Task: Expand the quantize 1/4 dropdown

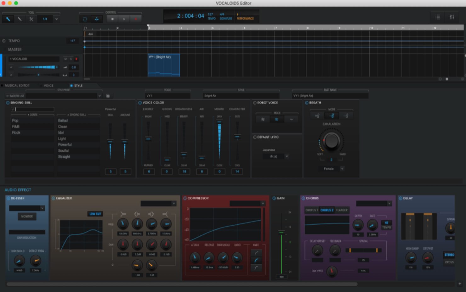Action: click(56, 19)
